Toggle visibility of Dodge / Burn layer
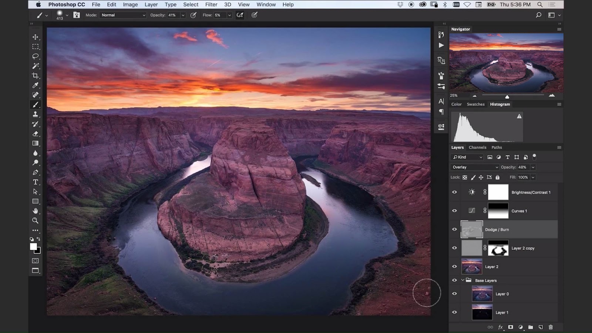 [x=454, y=229]
